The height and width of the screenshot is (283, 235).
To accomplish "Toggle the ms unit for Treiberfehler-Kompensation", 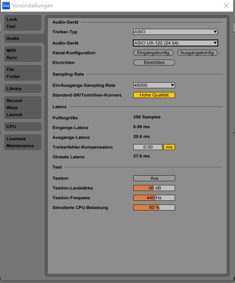I will pyautogui.click(x=169, y=147).
